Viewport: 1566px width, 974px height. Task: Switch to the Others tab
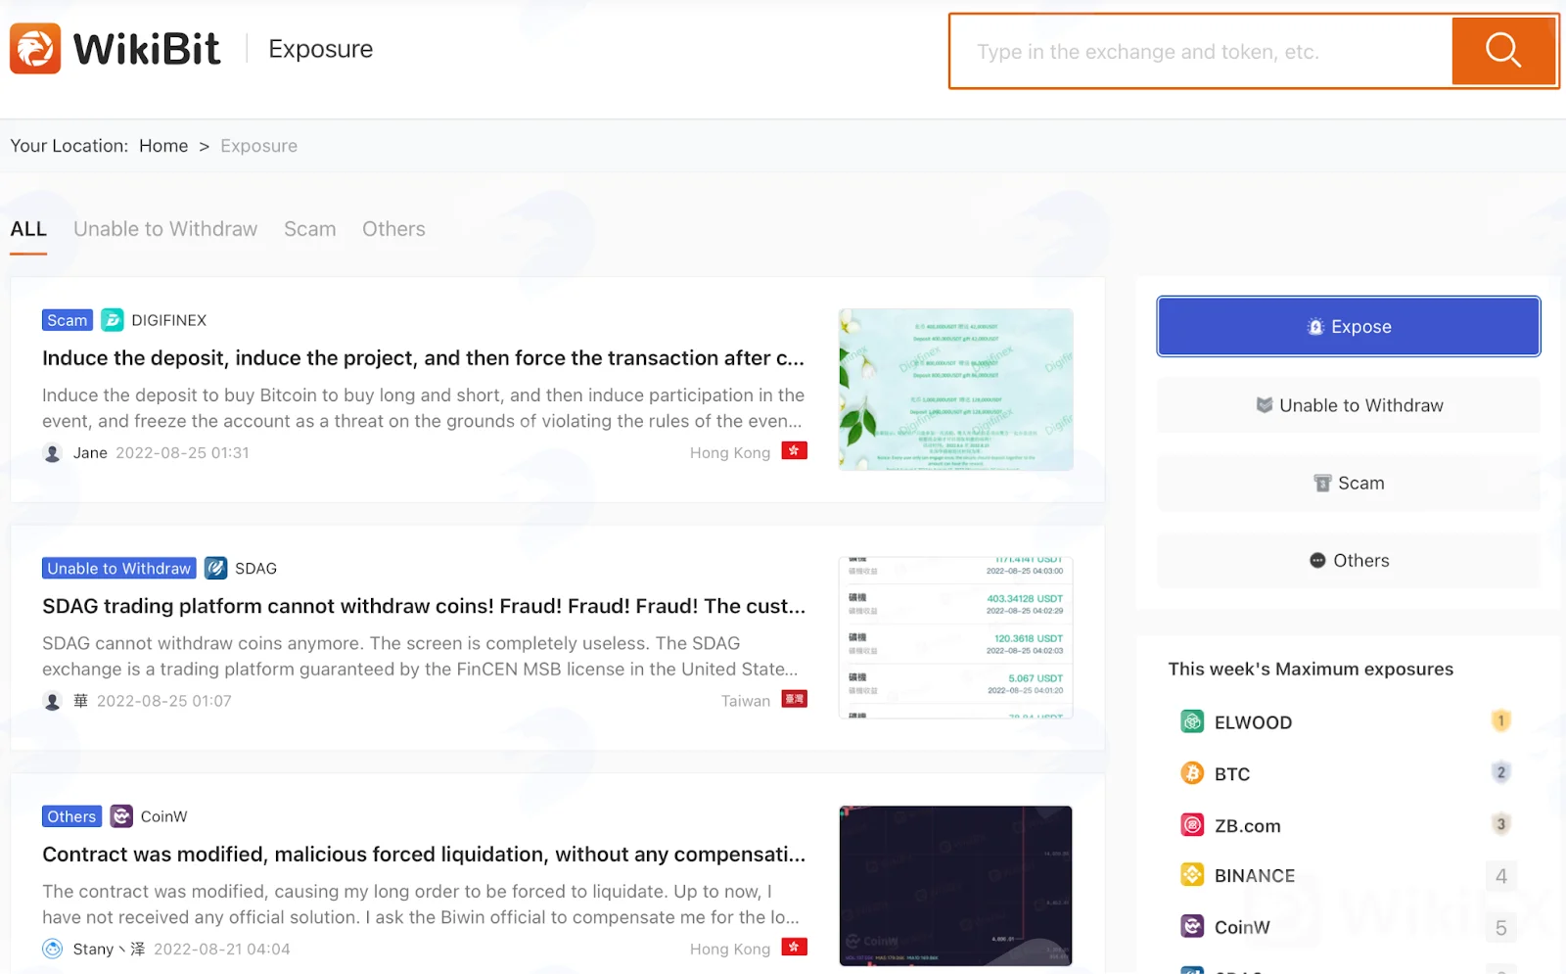pos(393,229)
